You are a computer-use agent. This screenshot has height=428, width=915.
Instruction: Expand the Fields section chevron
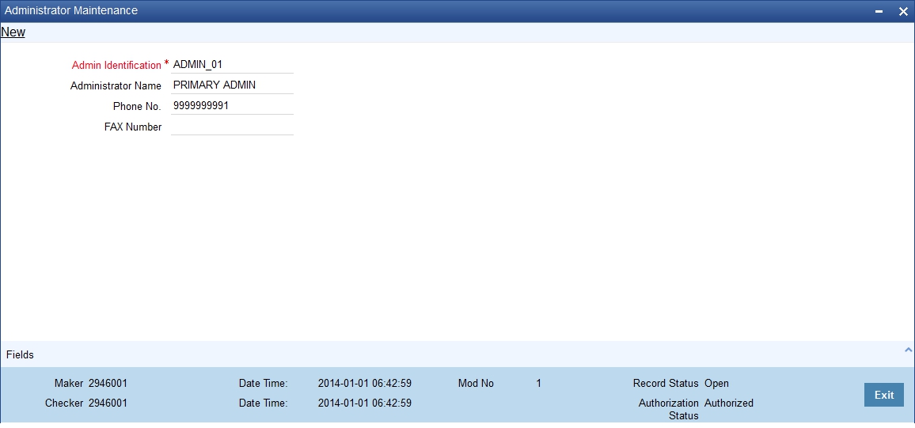click(x=908, y=350)
